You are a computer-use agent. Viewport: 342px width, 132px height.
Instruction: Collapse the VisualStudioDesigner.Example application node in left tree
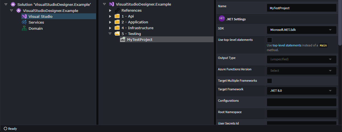(11, 11)
